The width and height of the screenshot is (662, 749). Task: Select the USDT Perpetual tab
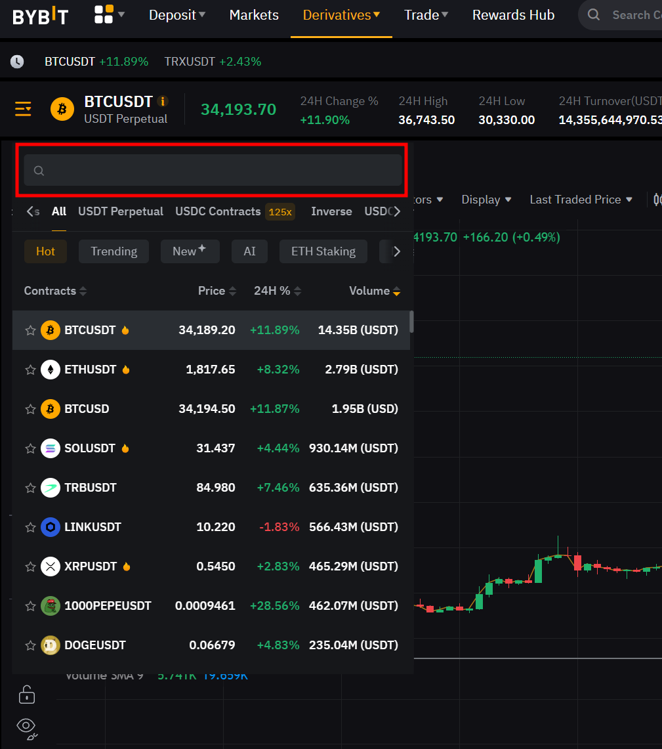121,211
